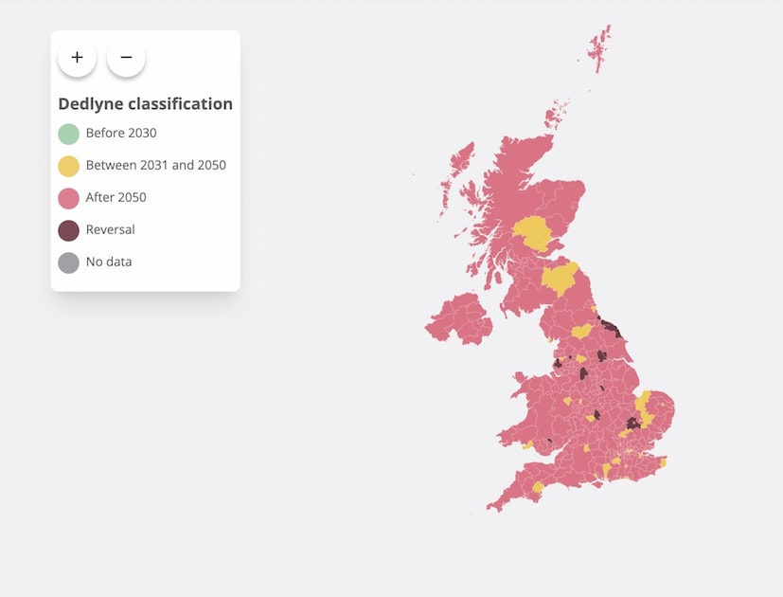Click the dark maroon Reversal swatch
783x597 pixels.
tap(68, 230)
